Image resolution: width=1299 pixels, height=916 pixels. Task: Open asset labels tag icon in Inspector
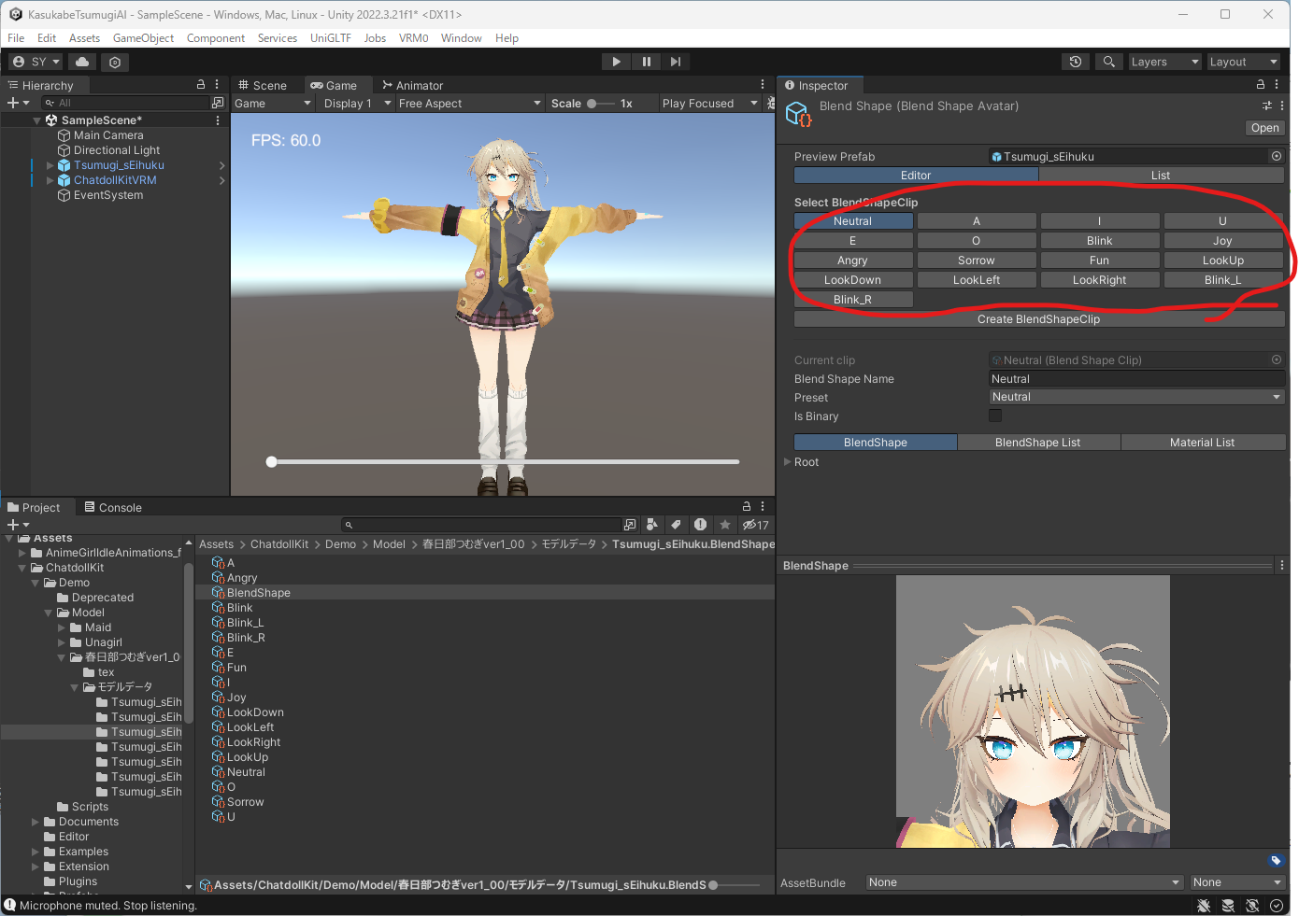(1276, 860)
